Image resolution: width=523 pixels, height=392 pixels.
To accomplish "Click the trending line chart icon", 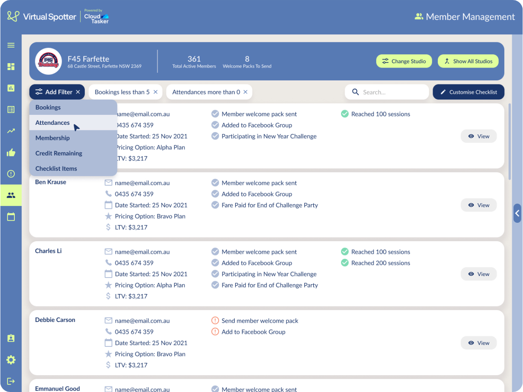I will 11,131.
